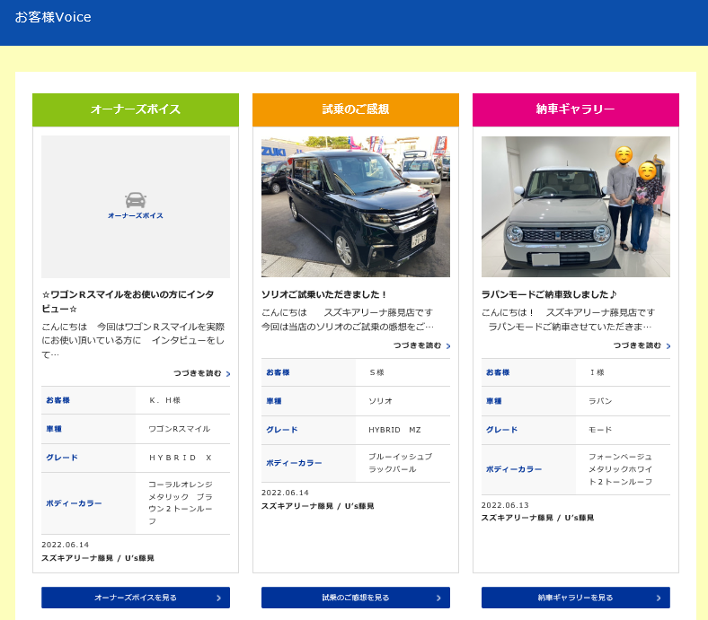Click the grey Owner's Voice placeholder image

coord(136,206)
